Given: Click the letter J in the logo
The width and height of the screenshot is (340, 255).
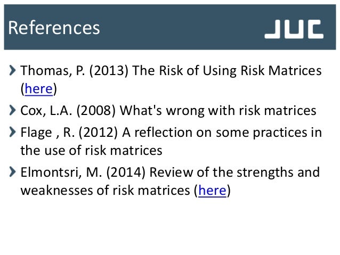Looking at the screenshot, I should (x=272, y=29).
